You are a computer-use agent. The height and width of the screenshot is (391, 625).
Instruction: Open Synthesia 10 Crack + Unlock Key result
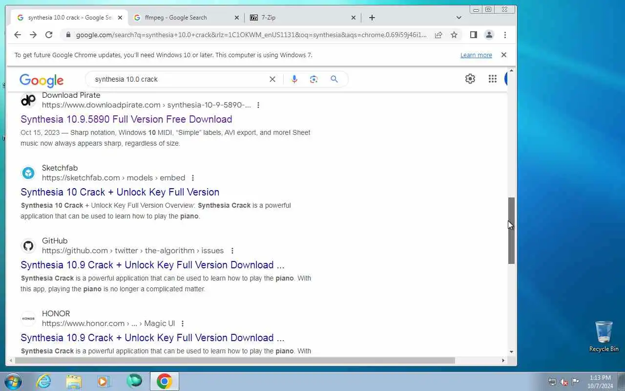click(120, 192)
